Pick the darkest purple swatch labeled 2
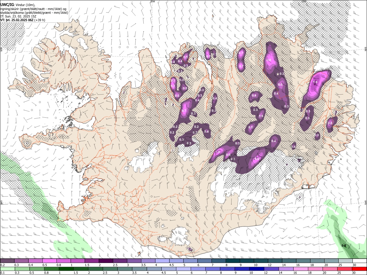Image resolution: width=367 pixels, height=275 pixels. (x=106, y=261)
